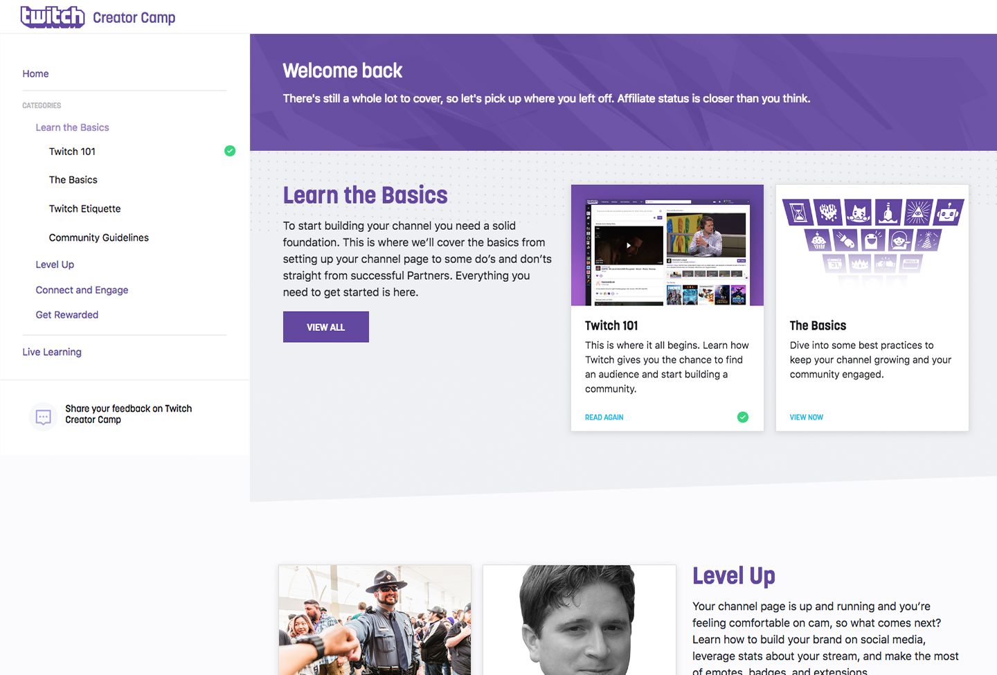Click the robot emote in The Basics card

point(948,212)
